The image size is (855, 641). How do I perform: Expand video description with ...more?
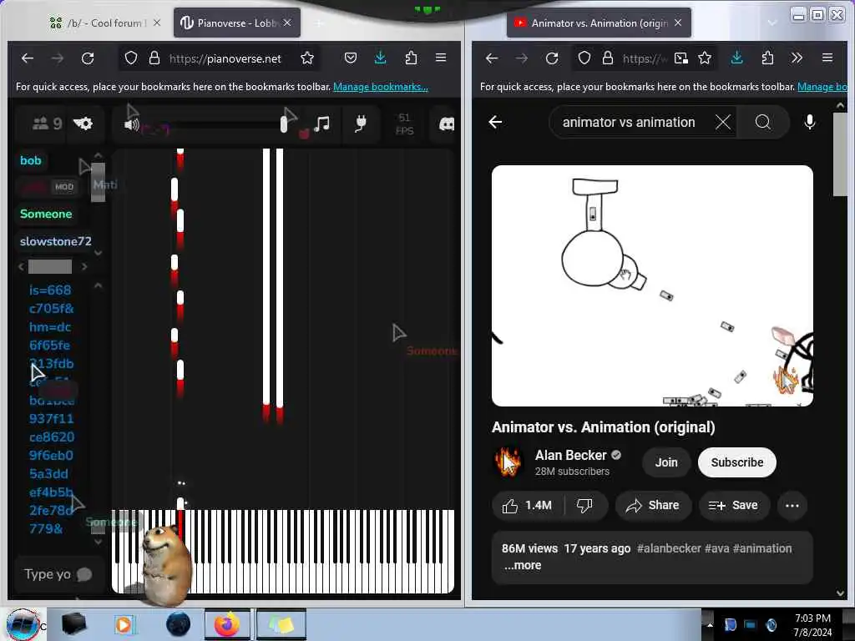tap(523, 565)
